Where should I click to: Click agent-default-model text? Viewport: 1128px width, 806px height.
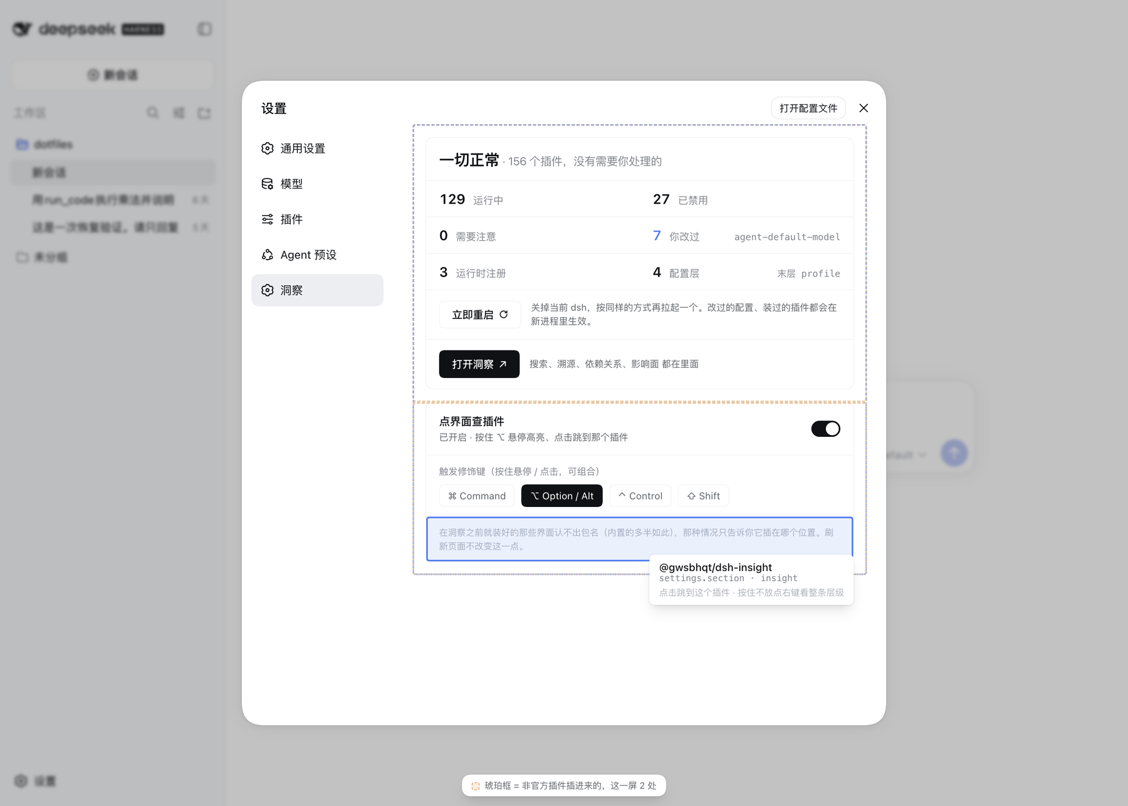[x=787, y=237]
